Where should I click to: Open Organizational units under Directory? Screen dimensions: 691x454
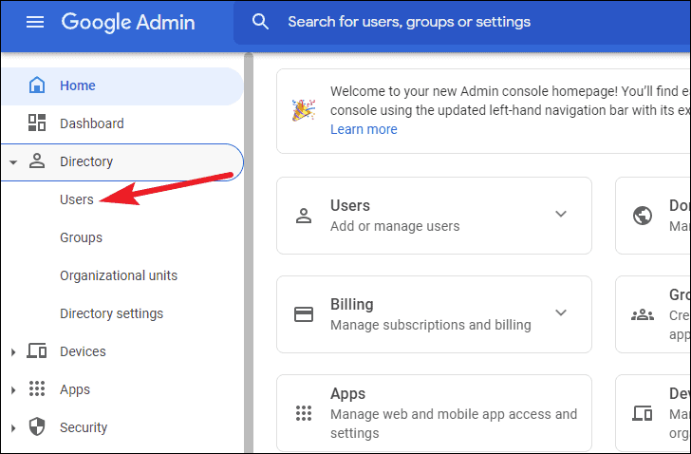click(x=119, y=275)
